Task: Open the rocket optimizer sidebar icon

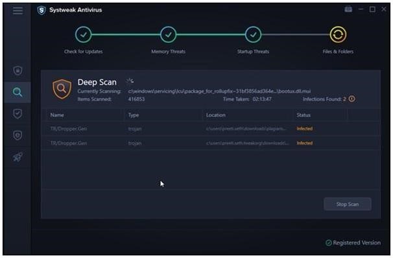Action: (x=18, y=157)
